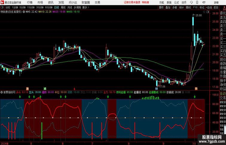The image size is (226, 145).
Task: Switch to the 周线 weekly tab
Action: pos(63,7)
